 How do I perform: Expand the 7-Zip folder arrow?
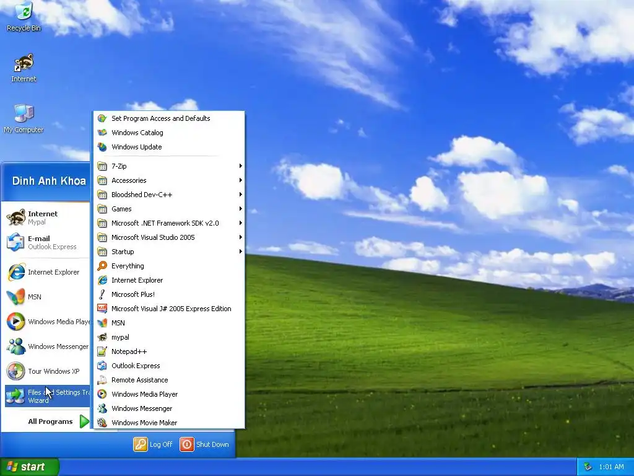click(x=241, y=166)
